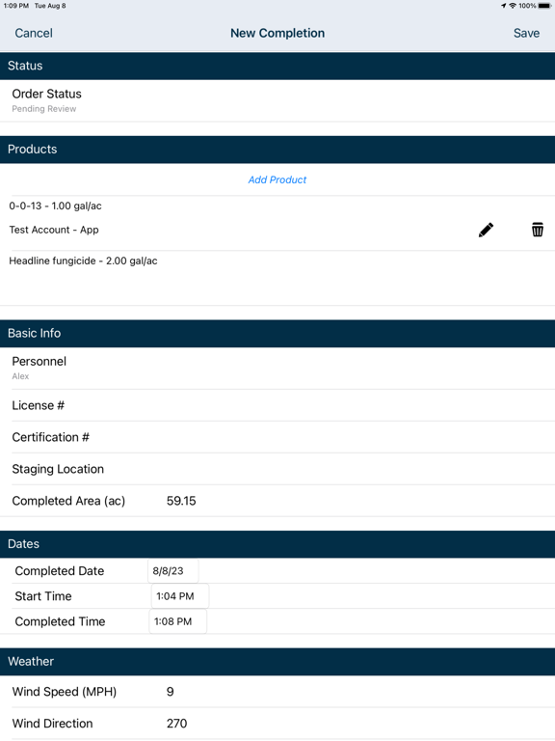Tap the Wind Direction label
555x741 pixels.
pyautogui.click(x=52, y=724)
